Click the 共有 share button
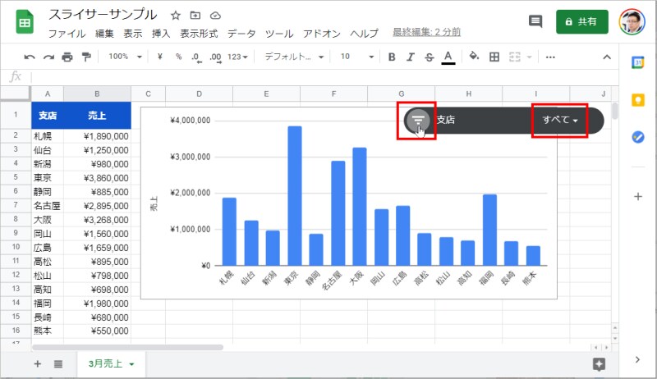 tap(582, 22)
